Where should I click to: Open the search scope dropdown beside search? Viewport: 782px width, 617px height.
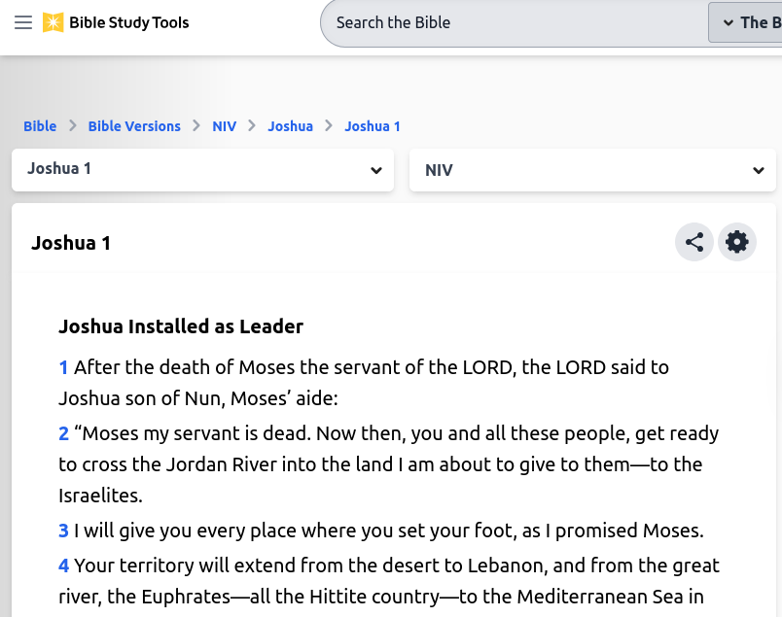(x=746, y=22)
